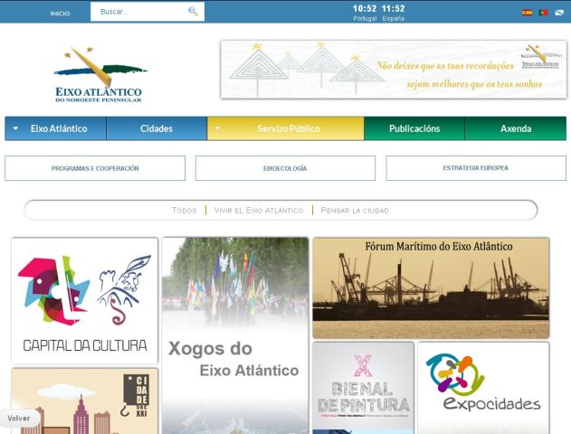Click the search magnifier icon
The height and width of the screenshot is (434, 571).
(193, 12)
